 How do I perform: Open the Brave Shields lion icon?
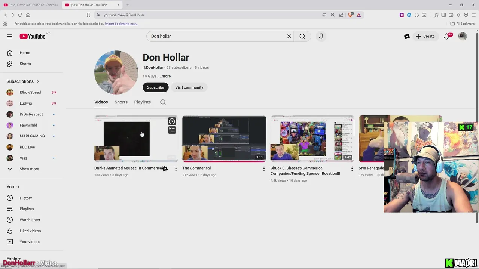click(351, 15)
